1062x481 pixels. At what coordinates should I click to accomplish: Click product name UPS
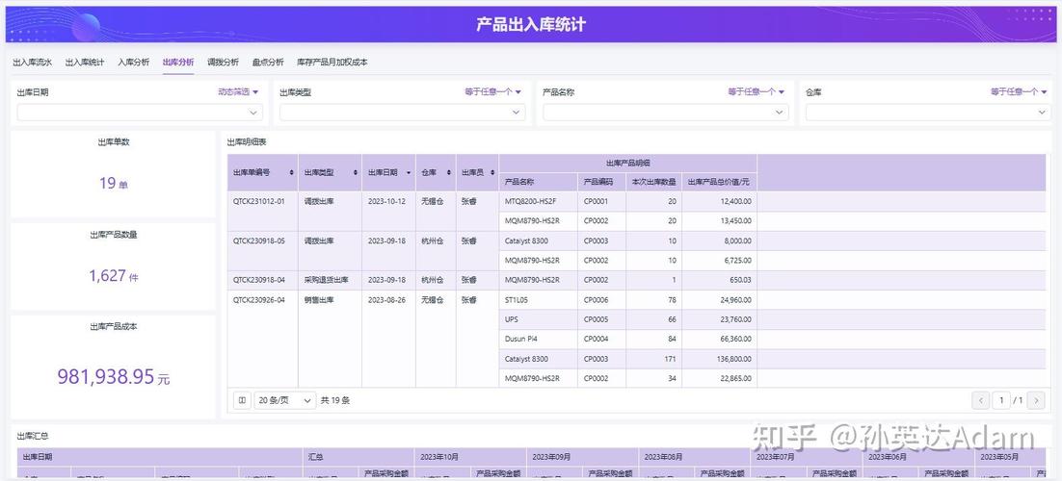[512, 319]
